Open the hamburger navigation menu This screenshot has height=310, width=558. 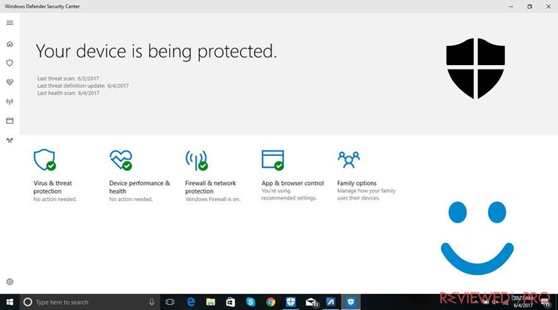[x=10, y=23]
